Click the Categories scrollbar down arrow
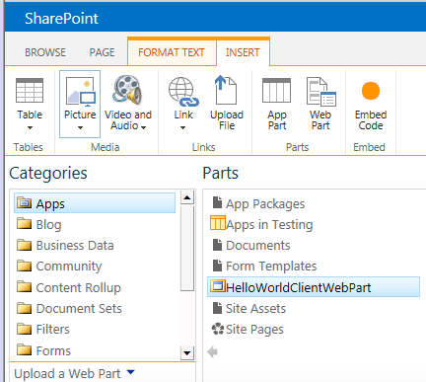 pos(187,353)
